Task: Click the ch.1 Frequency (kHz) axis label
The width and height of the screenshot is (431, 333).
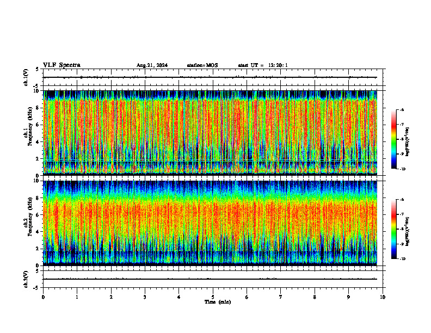Action: click(x=29, y=126)
